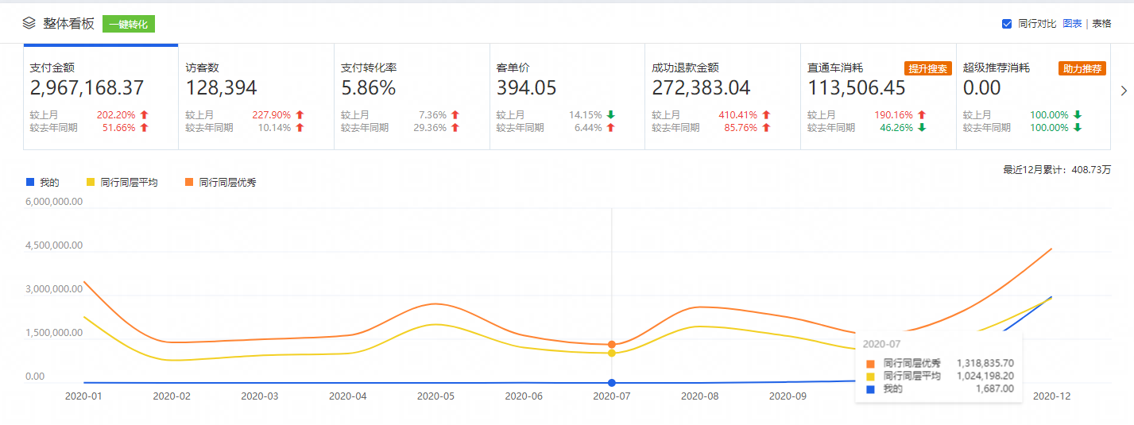This screenshot has height=425, width=1134.
Task: Click the 394.05 客单价 value
Action: coord(526,87)
